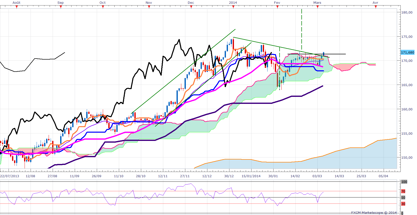Select the RSI 70 overbought level label

point(403,191)
